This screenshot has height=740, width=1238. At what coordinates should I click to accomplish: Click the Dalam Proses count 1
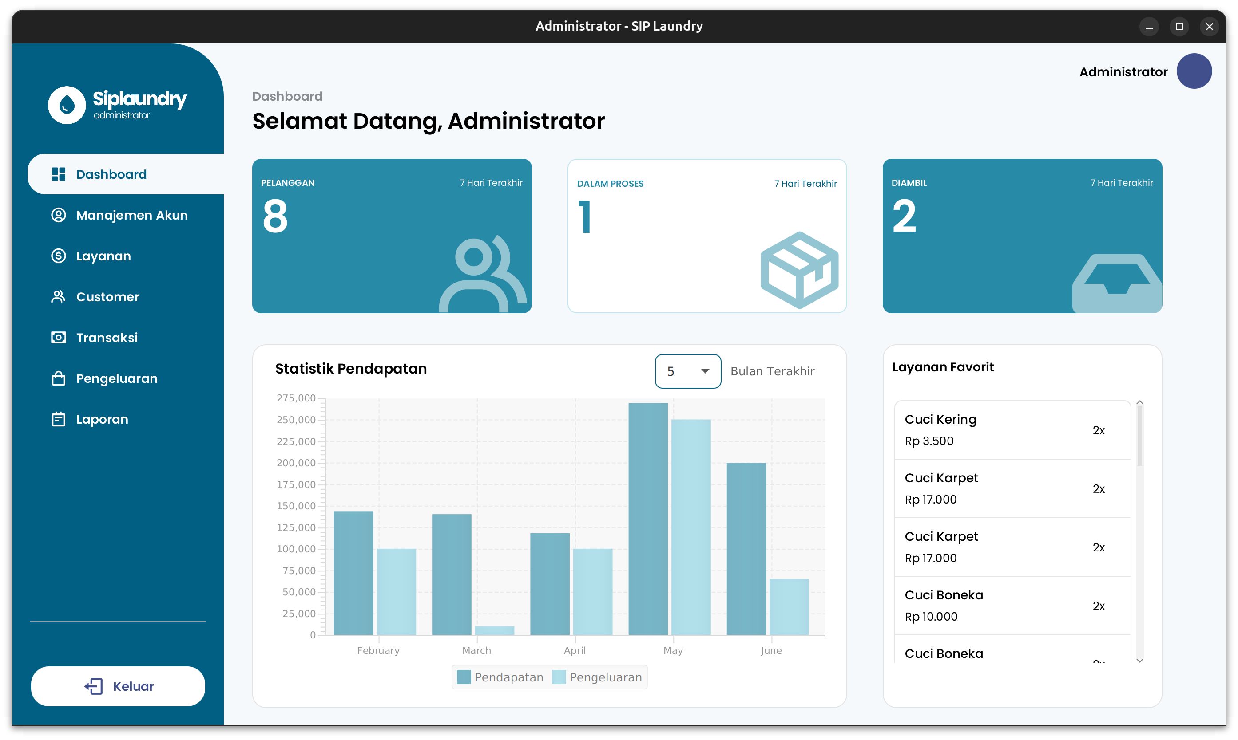click(585, 217)
